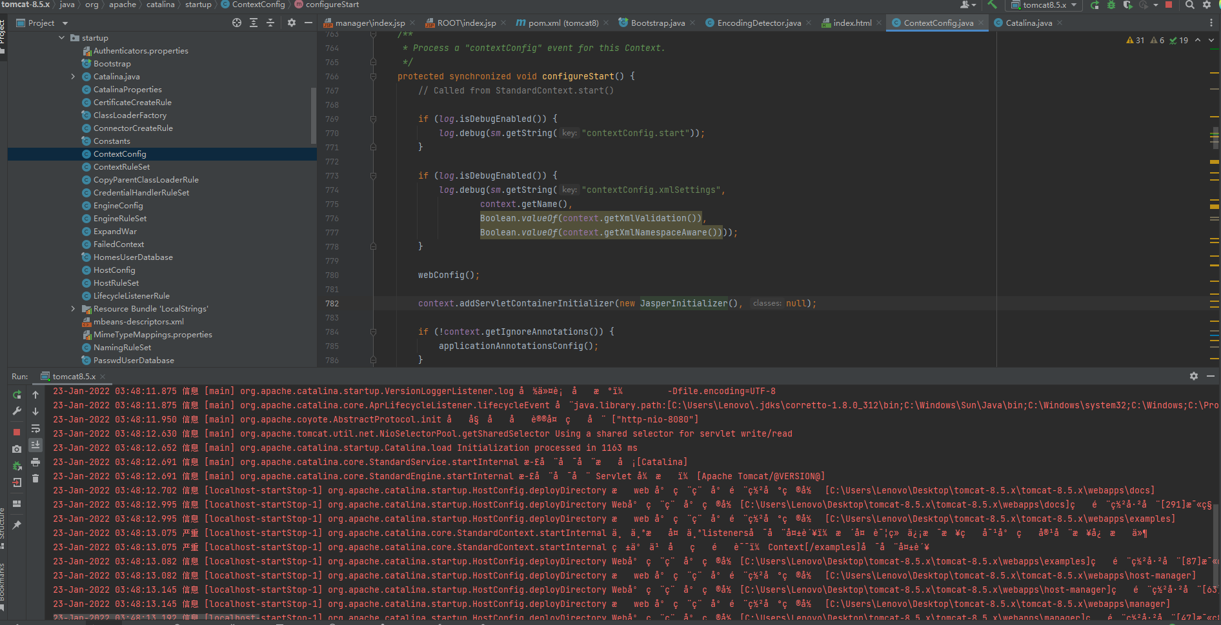Toggle fold marker at line 769

coord(373,119)
